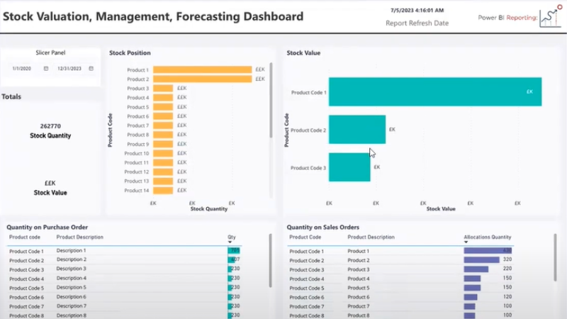Click Product Code header in Sales Orders table

click(305, 237)
